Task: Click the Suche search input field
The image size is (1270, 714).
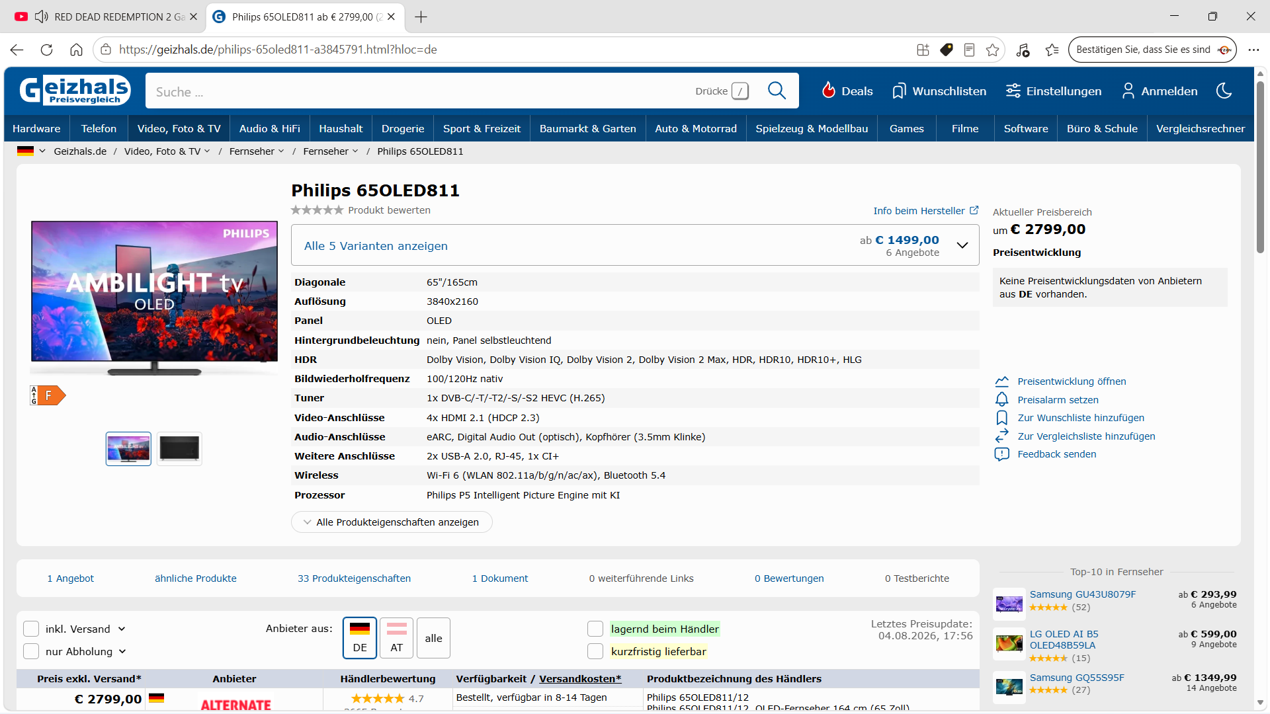Action: pos(423,91)
